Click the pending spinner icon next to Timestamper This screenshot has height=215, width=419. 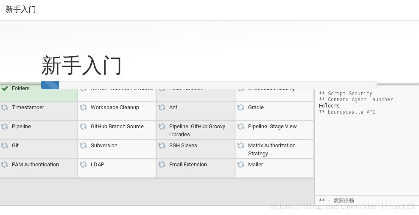point(4,107)
